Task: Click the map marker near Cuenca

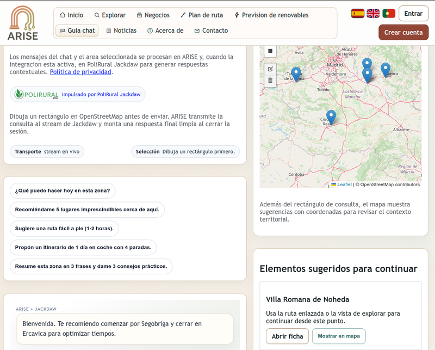Action: pyautogui.click(x=385, y=70)
